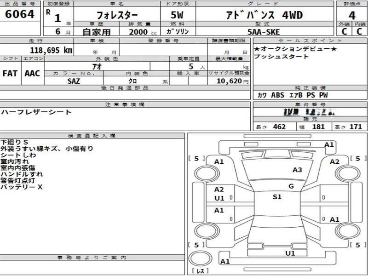Click the 室内汚れ inspector note
Viewport: 368px width, 276px height.
point(15,161)
